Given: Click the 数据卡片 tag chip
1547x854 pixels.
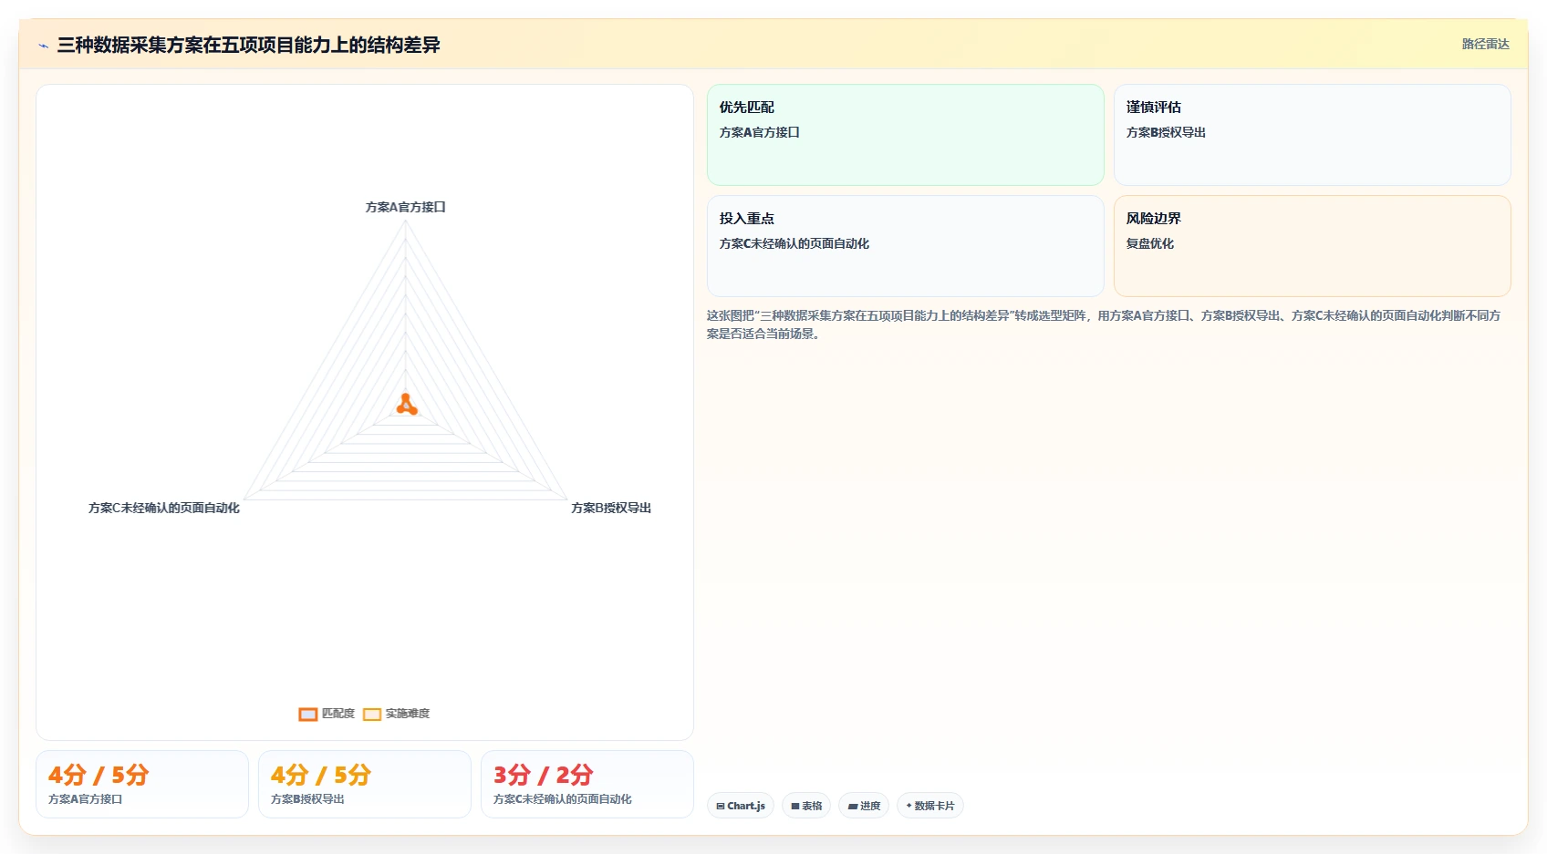Looking at the screenshot, I should pos(930,806).
